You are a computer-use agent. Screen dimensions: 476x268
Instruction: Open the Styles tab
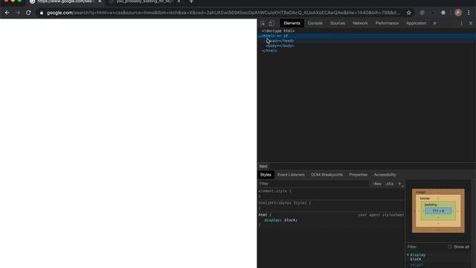click(266, 175)
